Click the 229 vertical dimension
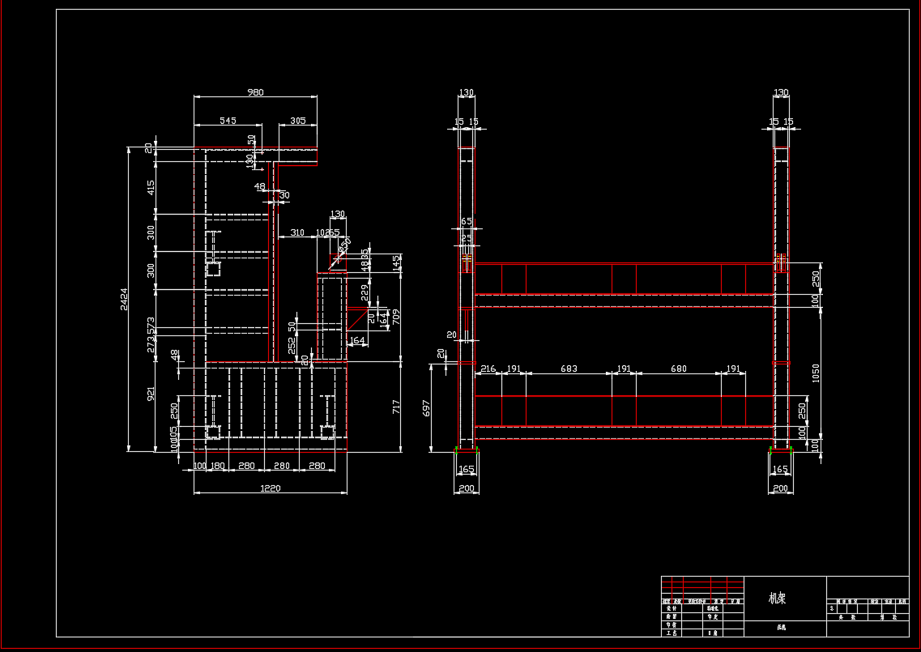This screenshot has width=921, height=652. point(365,290)
